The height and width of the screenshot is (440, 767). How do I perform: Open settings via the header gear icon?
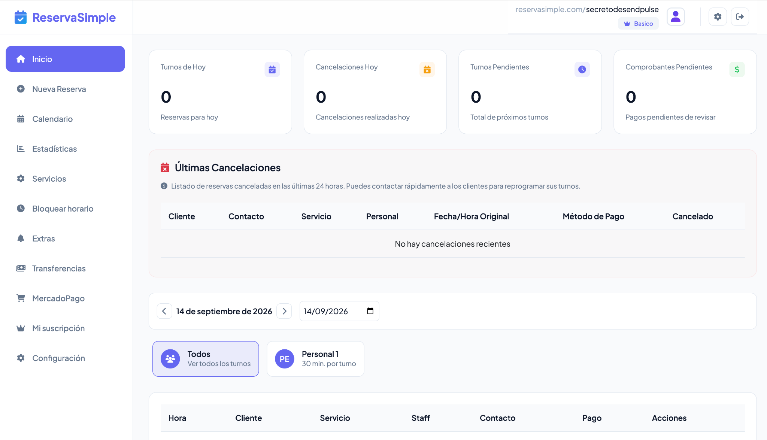(x=718, y=17)
